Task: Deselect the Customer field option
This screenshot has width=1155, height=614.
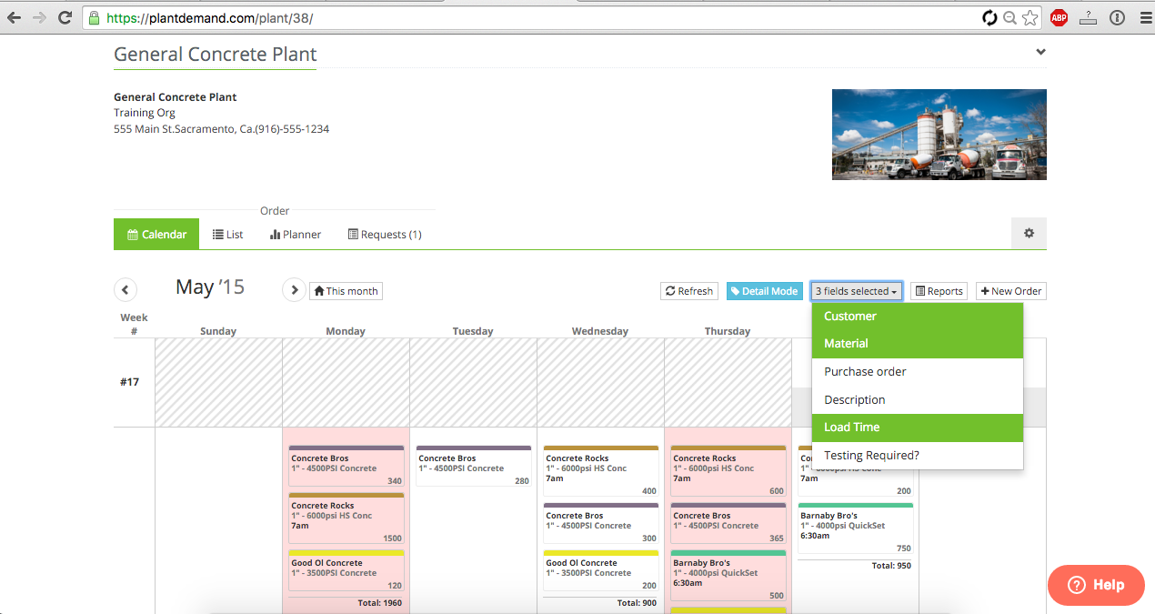Action: [x=917, y=317]
